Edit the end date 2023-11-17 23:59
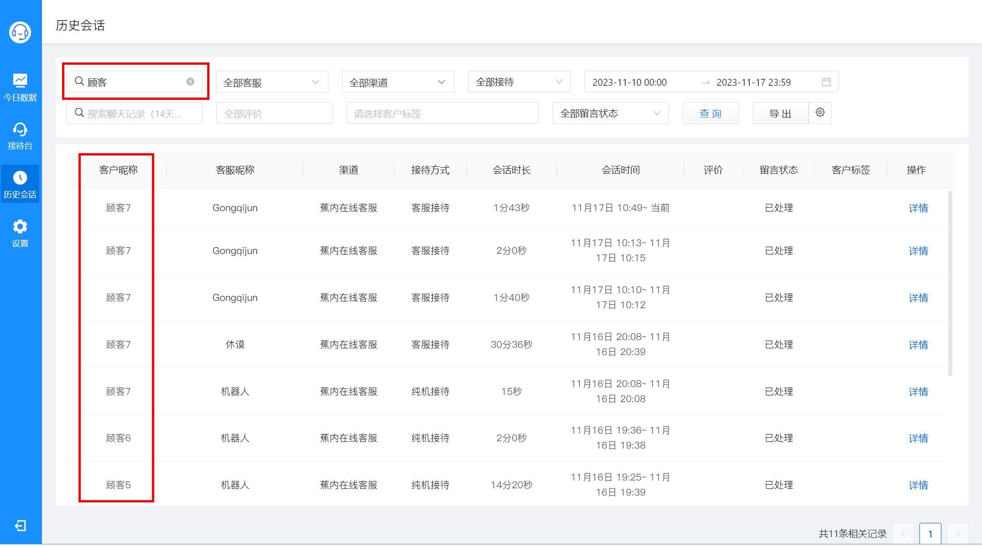Image resolution: width=982 pixels, height=548 pixels. click(x=754, y=83)
